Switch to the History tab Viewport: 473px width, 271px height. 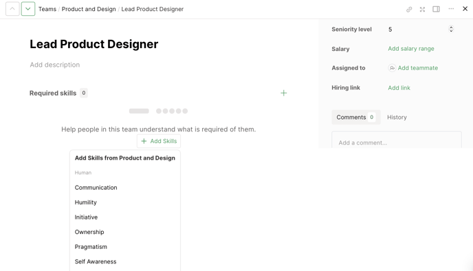397,117
